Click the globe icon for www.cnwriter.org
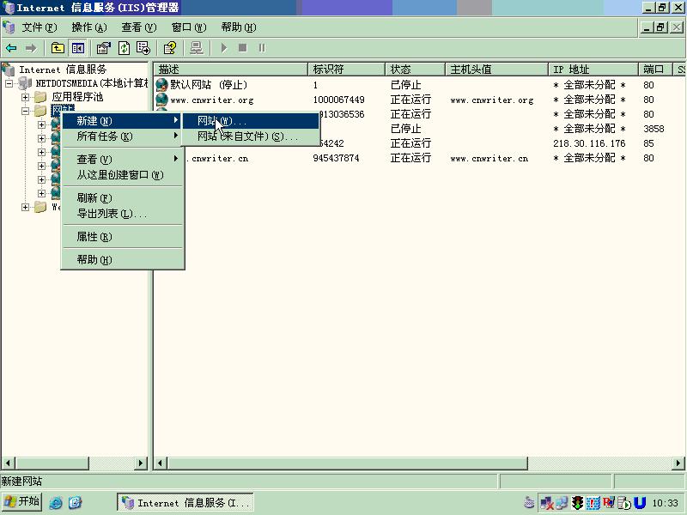The image size is (687, 515). (x=161, y=100)
